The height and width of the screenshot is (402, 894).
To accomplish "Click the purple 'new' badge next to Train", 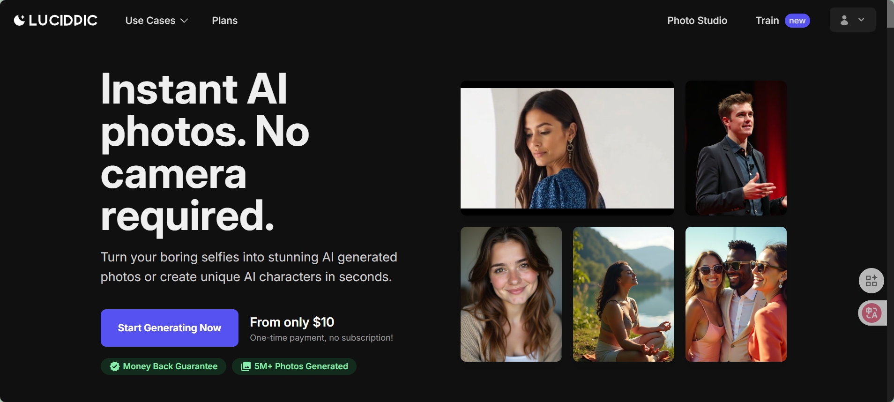I will [797, 21].
